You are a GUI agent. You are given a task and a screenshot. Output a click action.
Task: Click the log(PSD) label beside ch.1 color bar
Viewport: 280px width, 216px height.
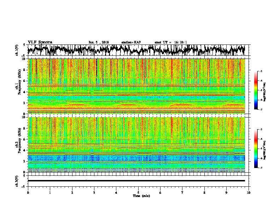(265, 92)
